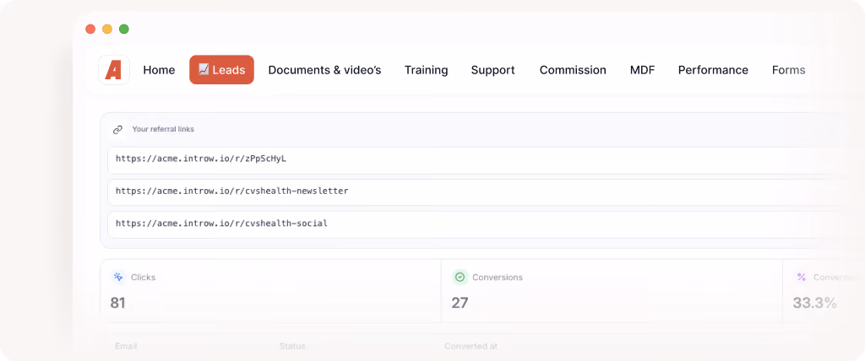Switch to the Performance tab

713,70
